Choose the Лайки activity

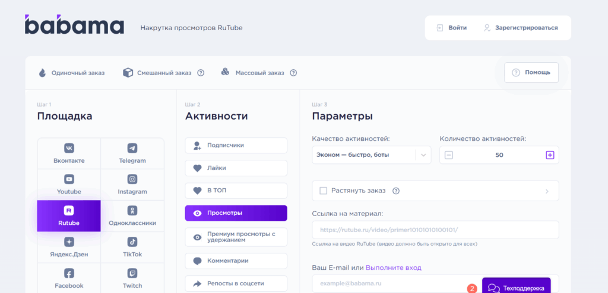(x=236, y=168)
